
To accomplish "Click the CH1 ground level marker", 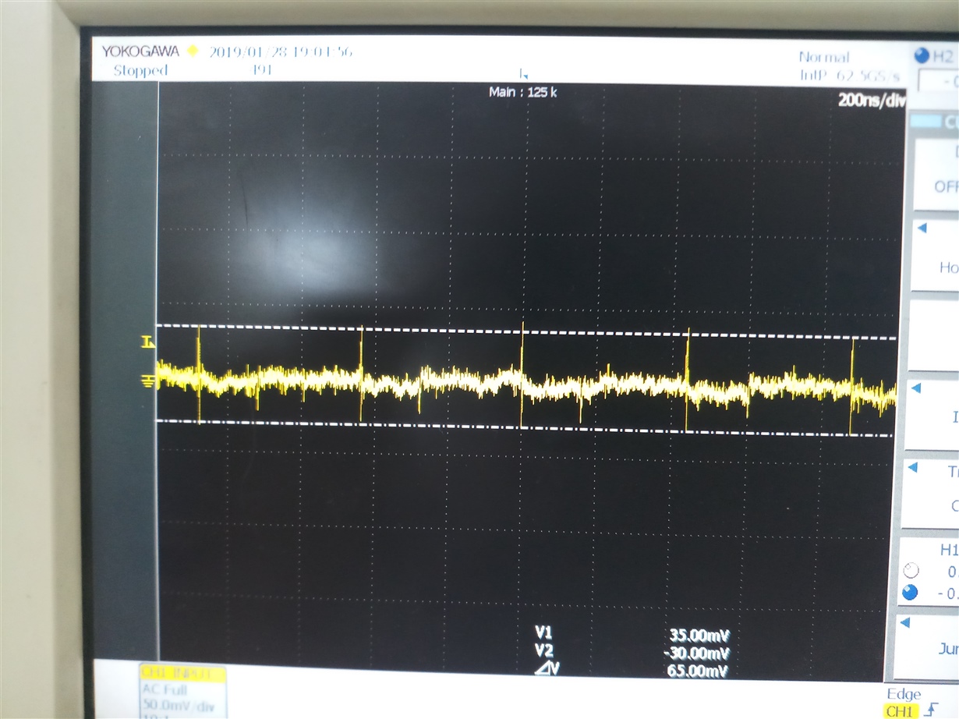I will point(148,381).
